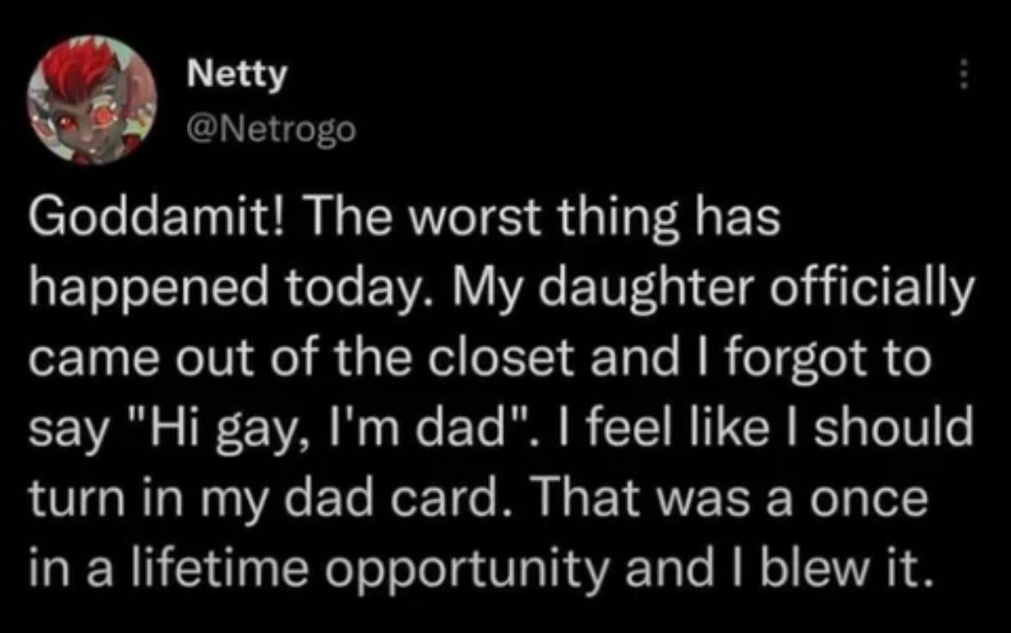Click the words "dad card" in the tweet
Screen dimensions: 1011x633
coord(453,499)
